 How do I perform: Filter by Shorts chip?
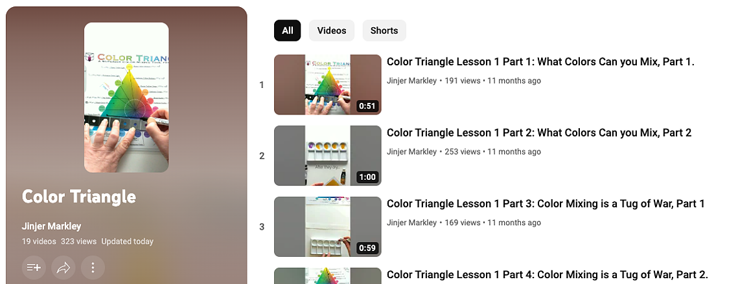pyautogui.click(x=384, y=30)
